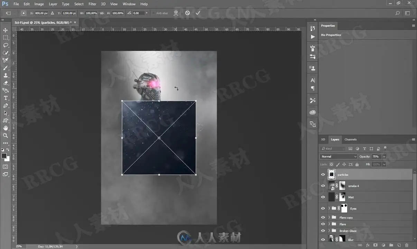Click the X position field
The image size is (417, 249).
click(x=41, y=13)
